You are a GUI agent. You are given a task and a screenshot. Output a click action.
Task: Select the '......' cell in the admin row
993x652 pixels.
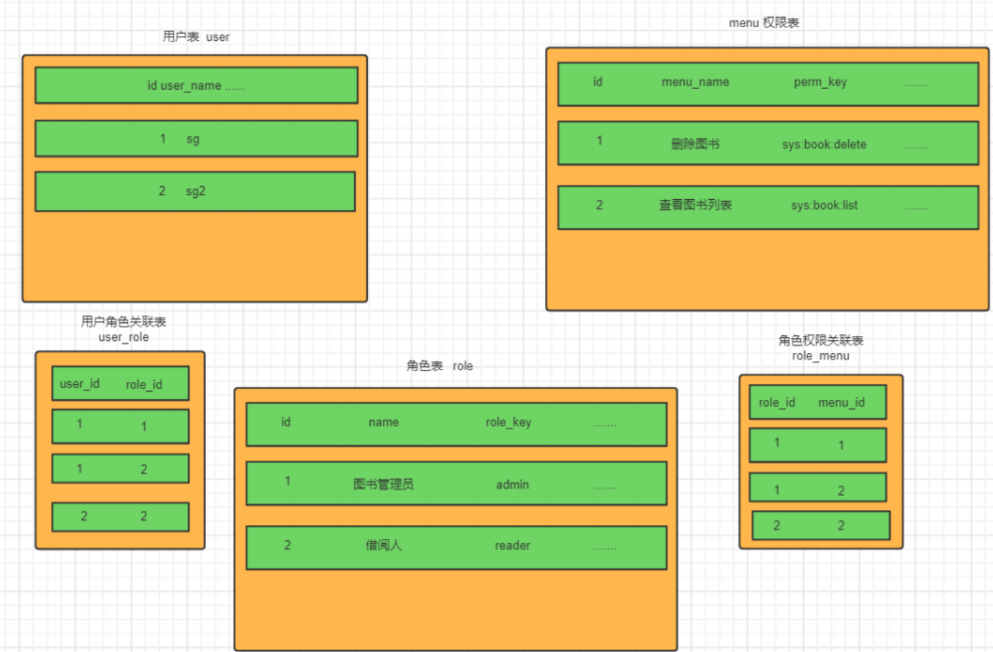point(604,487)
